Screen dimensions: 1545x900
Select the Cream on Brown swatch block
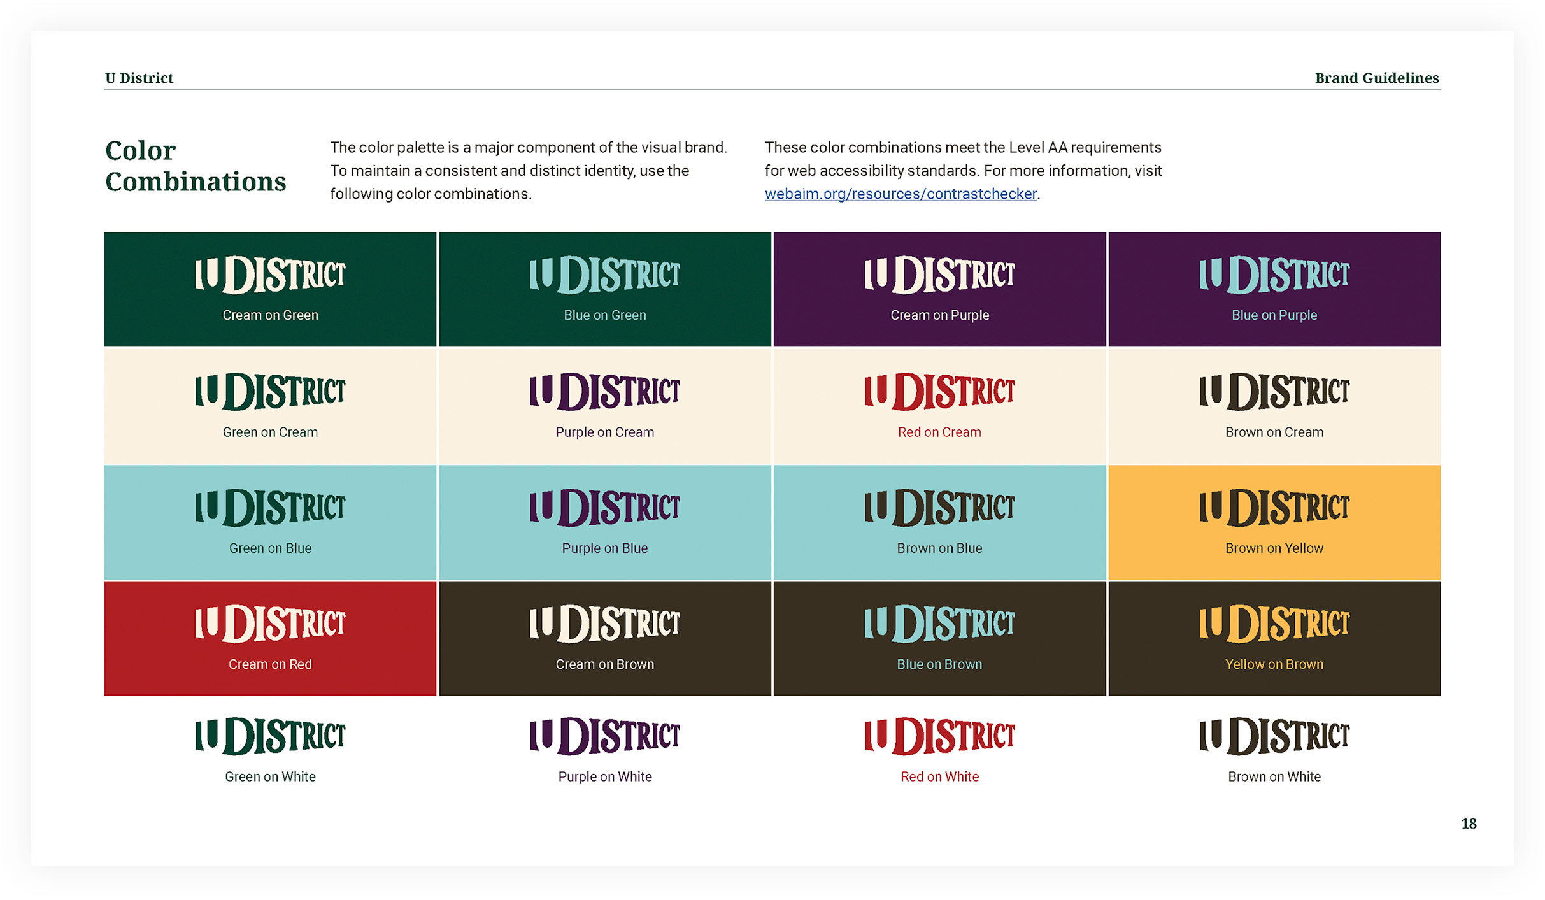604,638
